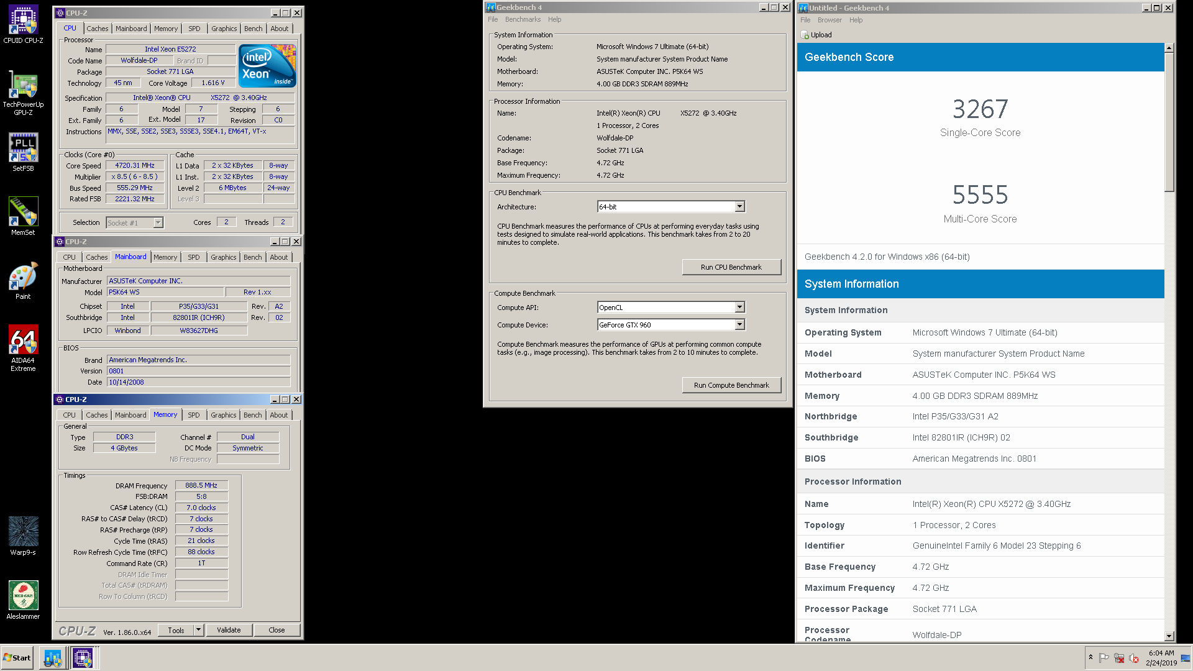
Task: Open the Aleslammer desktop icon
Action: click(23, 600)
